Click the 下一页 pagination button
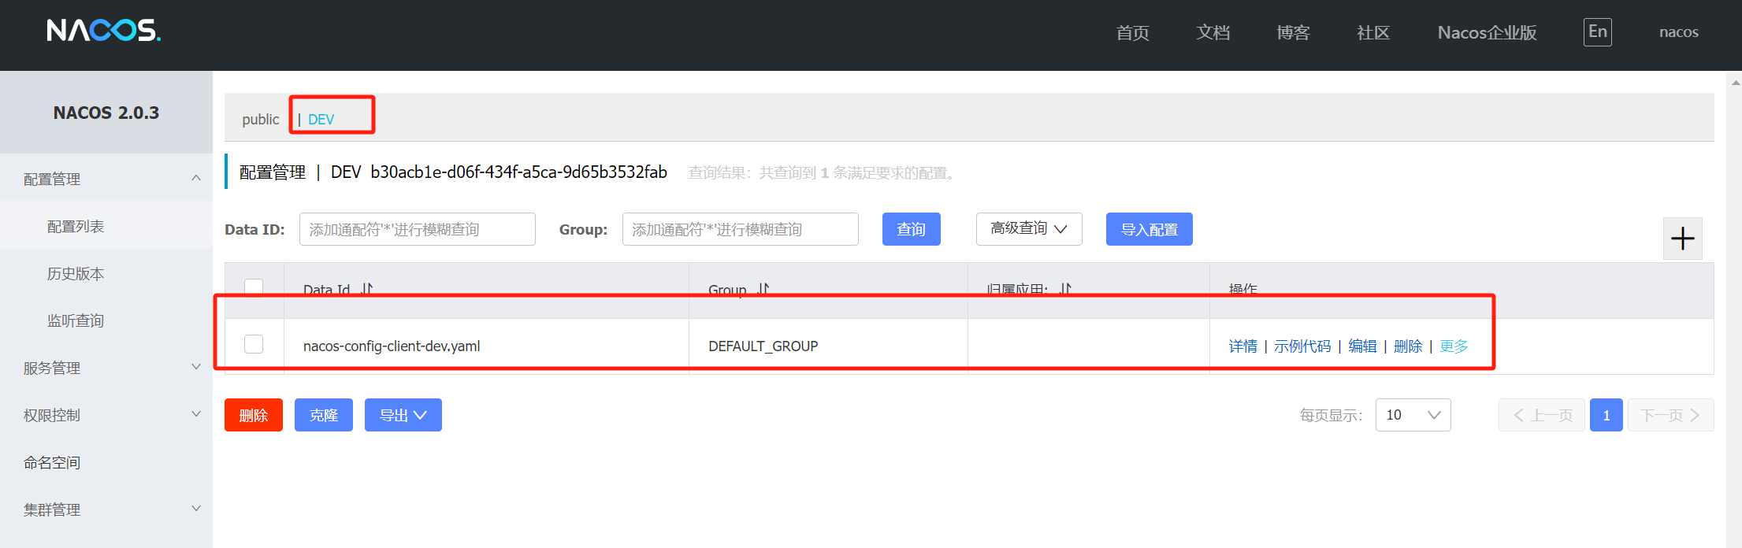This screenshot has height=548, width=1742. tap(1670, 415)
